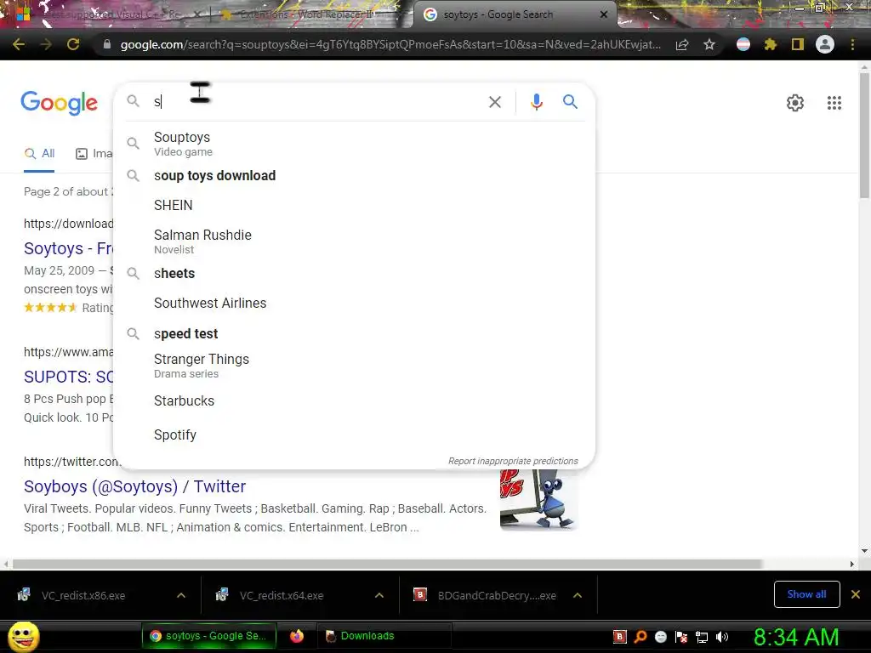This screenshot has width=871, height=653.
Task: Bookmark this page with the star
Action: pos(709,44)
